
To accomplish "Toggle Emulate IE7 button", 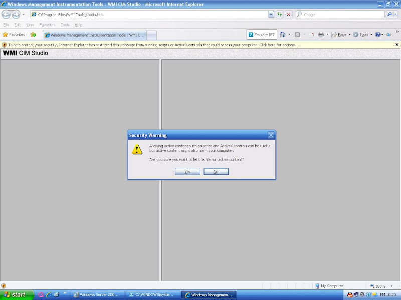I will tap(262, 35).
